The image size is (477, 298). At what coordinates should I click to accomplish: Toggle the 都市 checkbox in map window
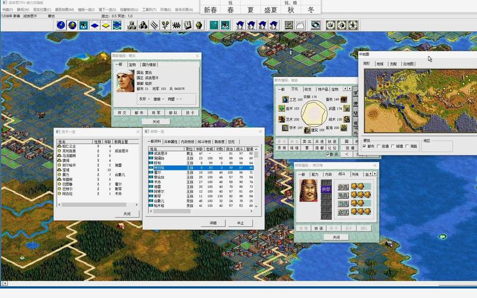365,147
